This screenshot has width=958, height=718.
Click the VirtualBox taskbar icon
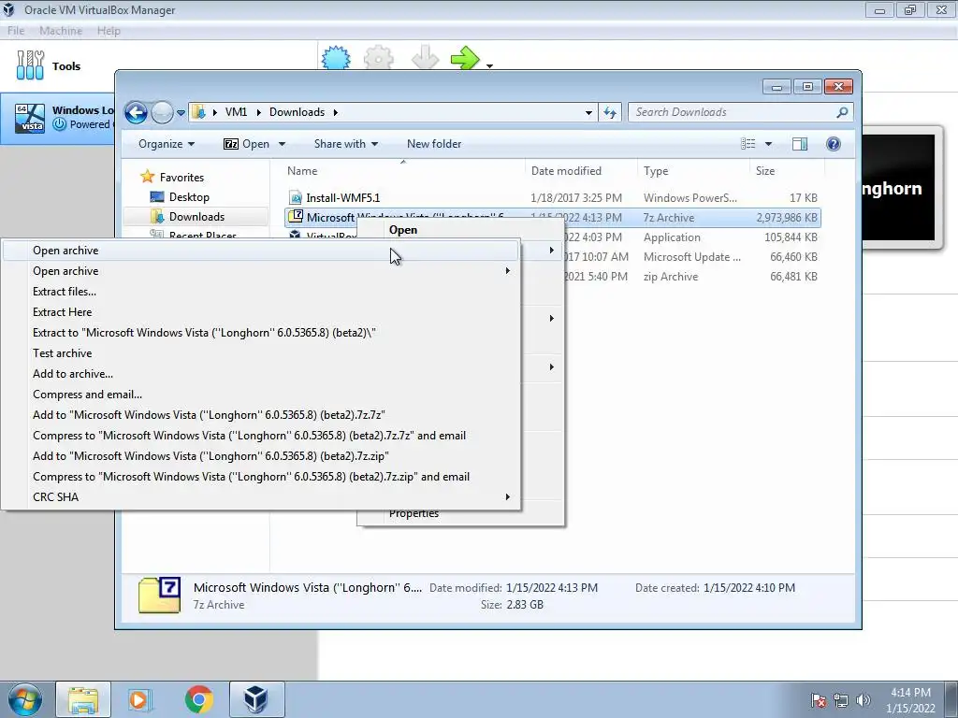pyautogui.click(x=256, y=699)
